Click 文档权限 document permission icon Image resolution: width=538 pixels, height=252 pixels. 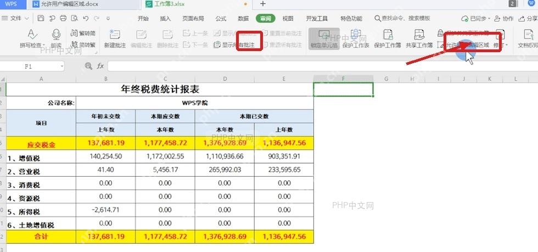coord(529,35)
